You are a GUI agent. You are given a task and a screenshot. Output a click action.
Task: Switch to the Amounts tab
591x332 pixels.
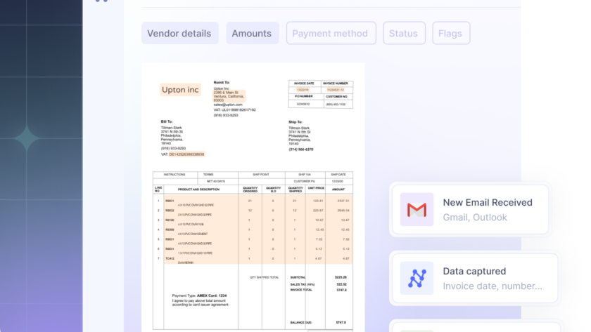pos(252,33)
